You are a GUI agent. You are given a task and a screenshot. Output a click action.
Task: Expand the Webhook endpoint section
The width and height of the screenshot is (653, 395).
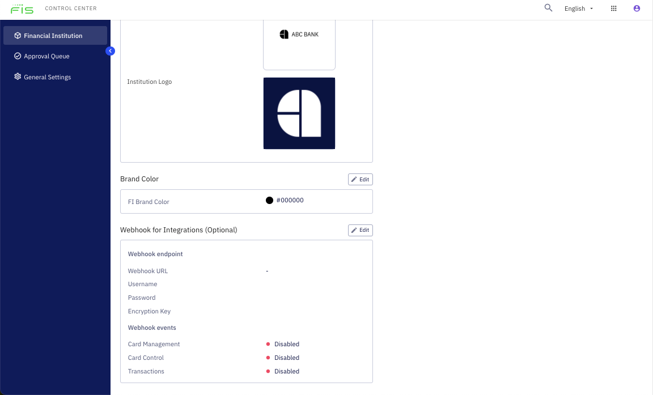coord(155,254)
